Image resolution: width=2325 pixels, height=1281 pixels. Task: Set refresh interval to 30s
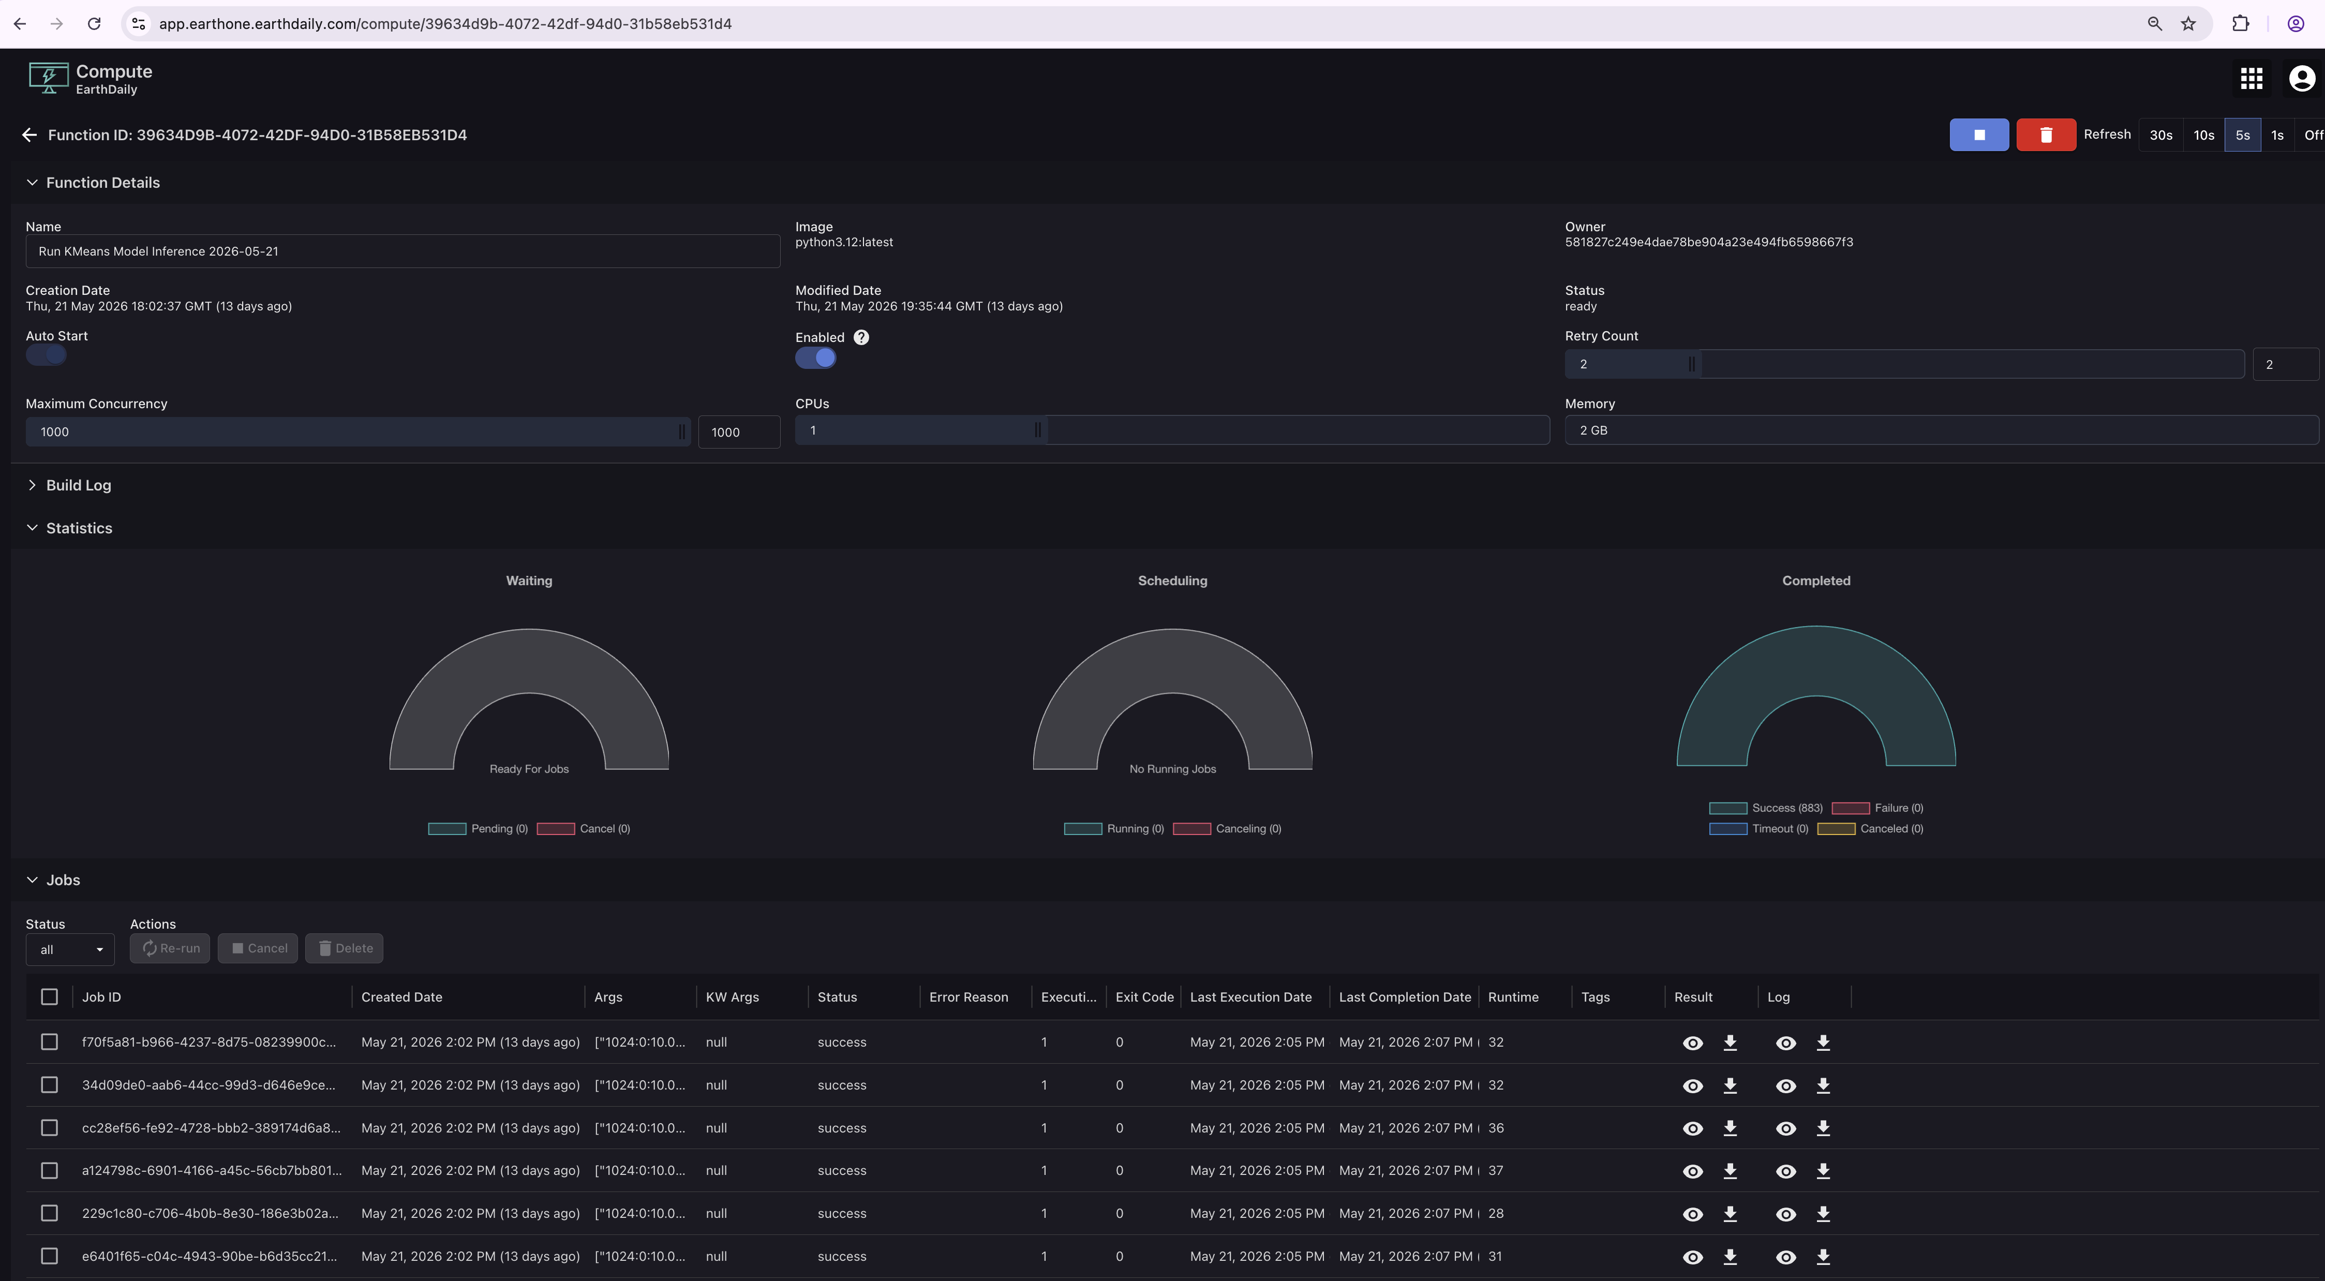click(2160, 135)
